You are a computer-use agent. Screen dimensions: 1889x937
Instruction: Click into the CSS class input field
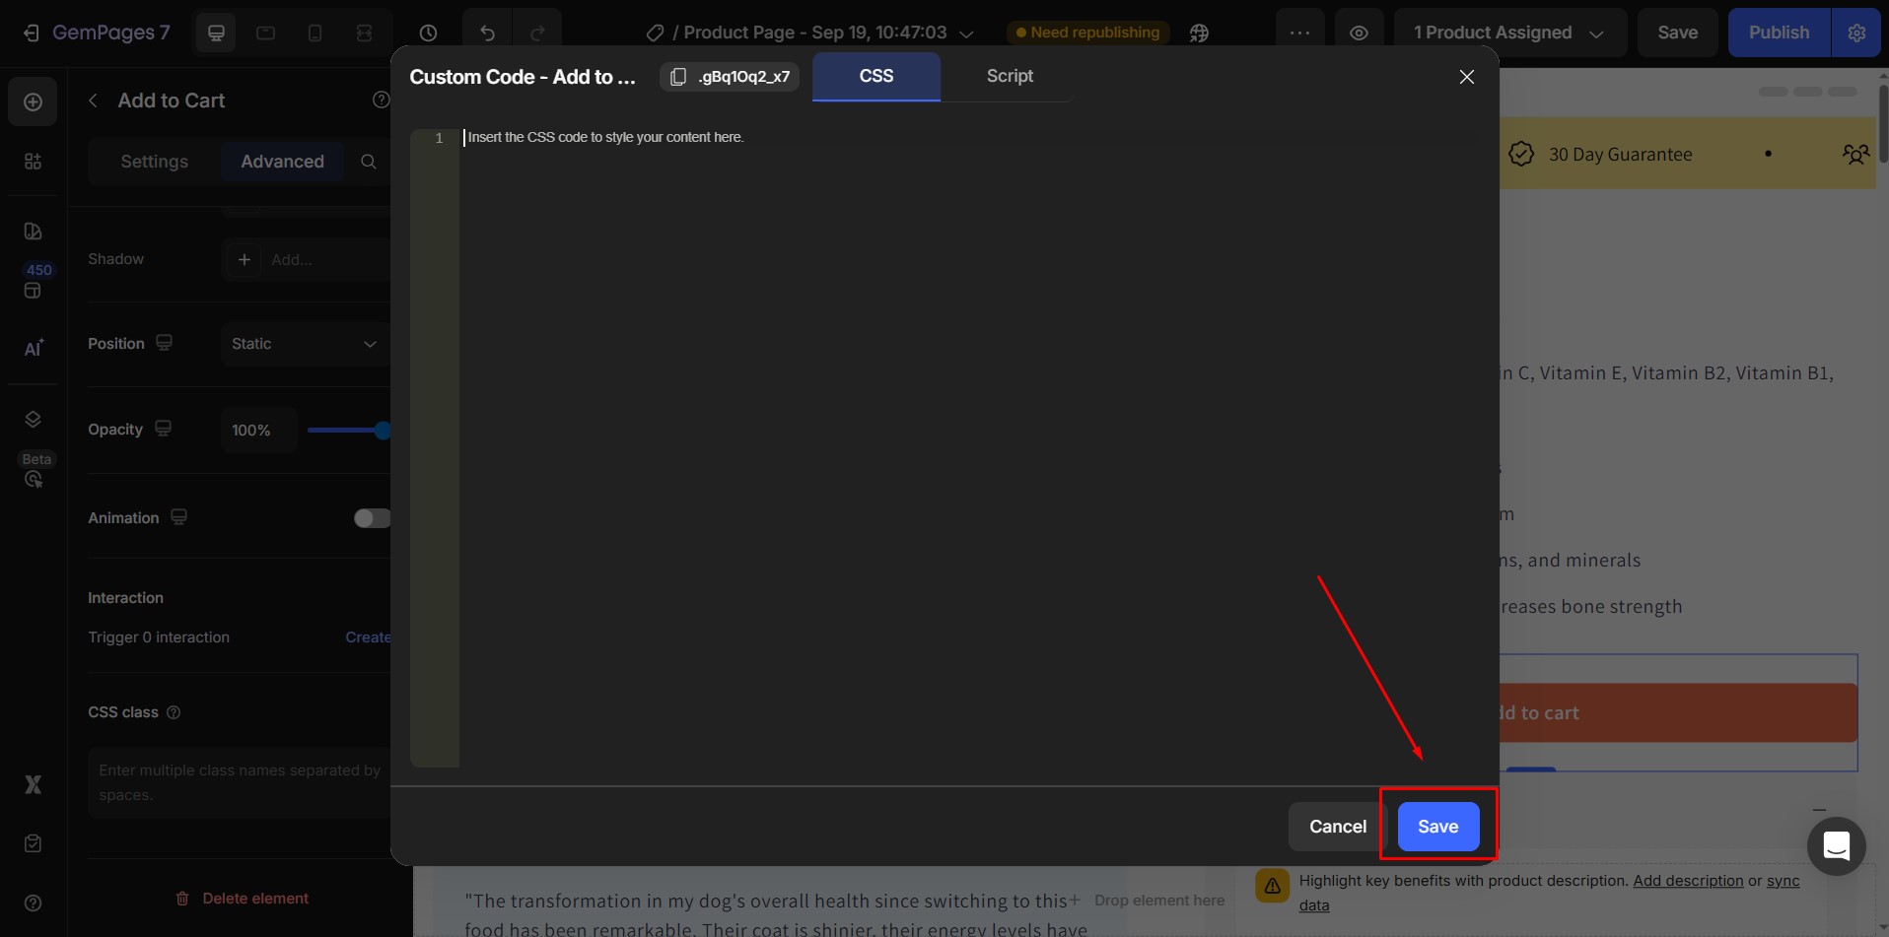tap(240, 782)
